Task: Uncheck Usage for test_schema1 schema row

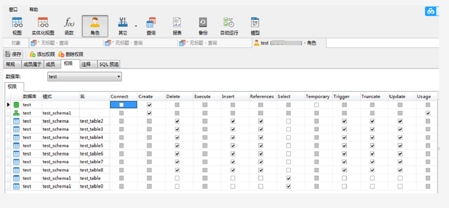Action: pyautogui.click(x=428, y=113)
